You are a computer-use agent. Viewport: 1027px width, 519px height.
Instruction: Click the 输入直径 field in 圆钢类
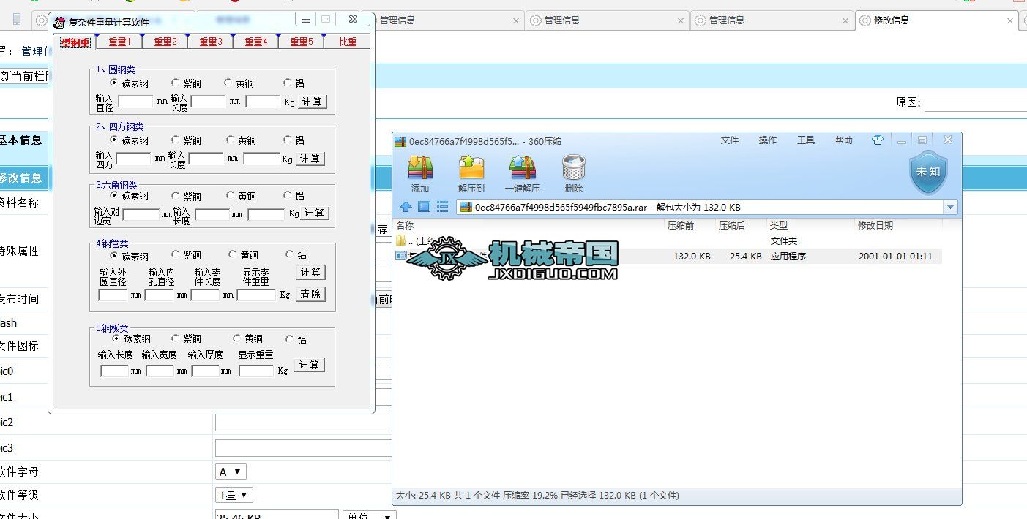(135, 102)
